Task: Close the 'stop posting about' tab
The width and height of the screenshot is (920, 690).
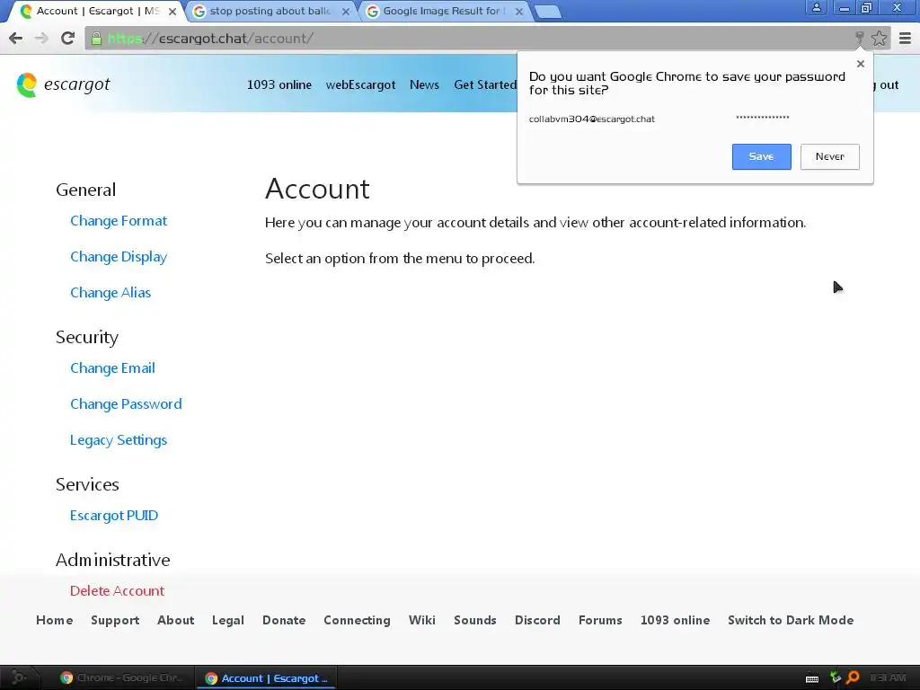Action: (346, 11)
